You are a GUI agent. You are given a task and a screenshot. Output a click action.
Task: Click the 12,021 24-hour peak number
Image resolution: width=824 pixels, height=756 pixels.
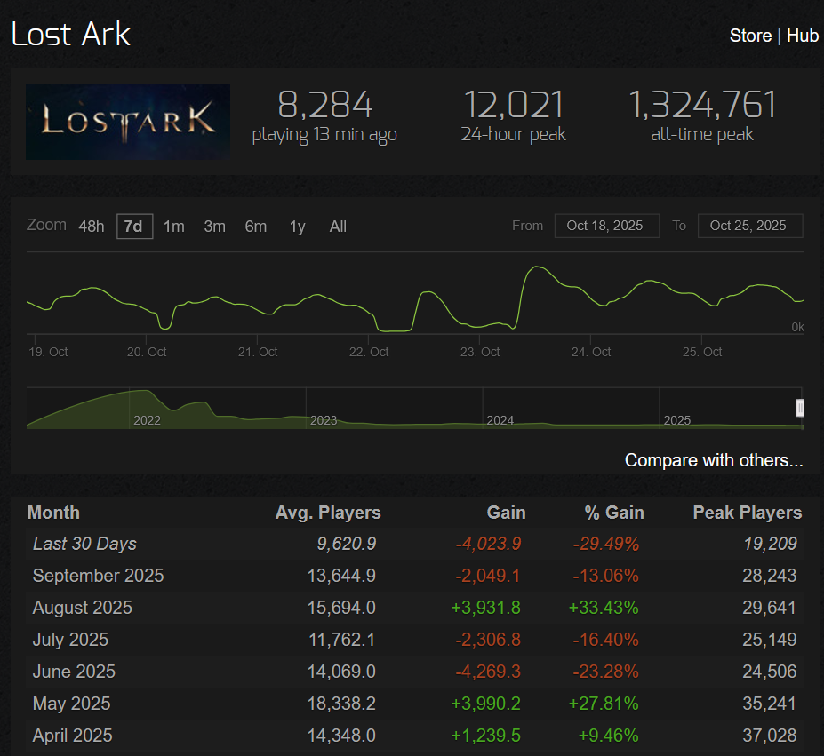pyautogui.click(x=514, y=104)
